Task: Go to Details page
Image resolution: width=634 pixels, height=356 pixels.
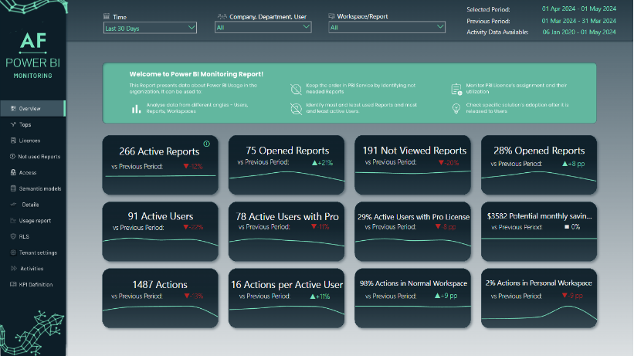Action: [x=32, y=205]
